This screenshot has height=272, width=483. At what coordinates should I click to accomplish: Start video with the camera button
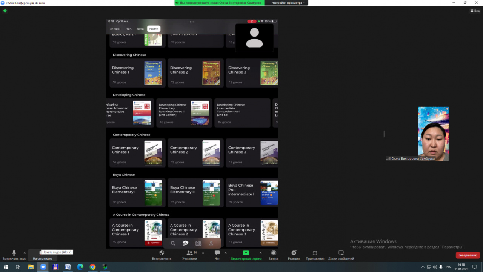click(x=42, y=254)
